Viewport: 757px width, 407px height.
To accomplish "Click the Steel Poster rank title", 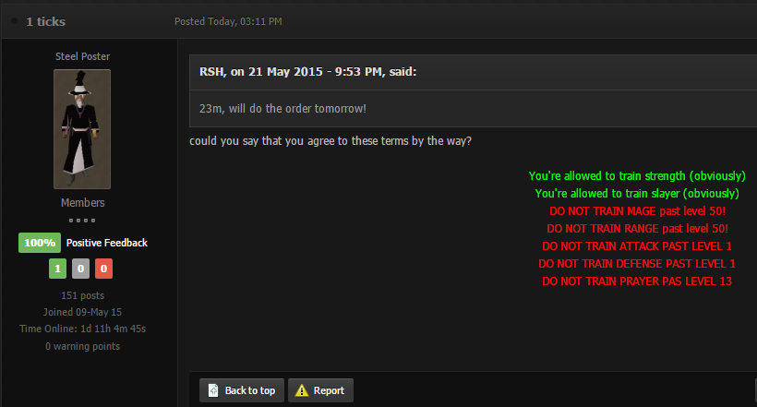I will pos(82,56).
